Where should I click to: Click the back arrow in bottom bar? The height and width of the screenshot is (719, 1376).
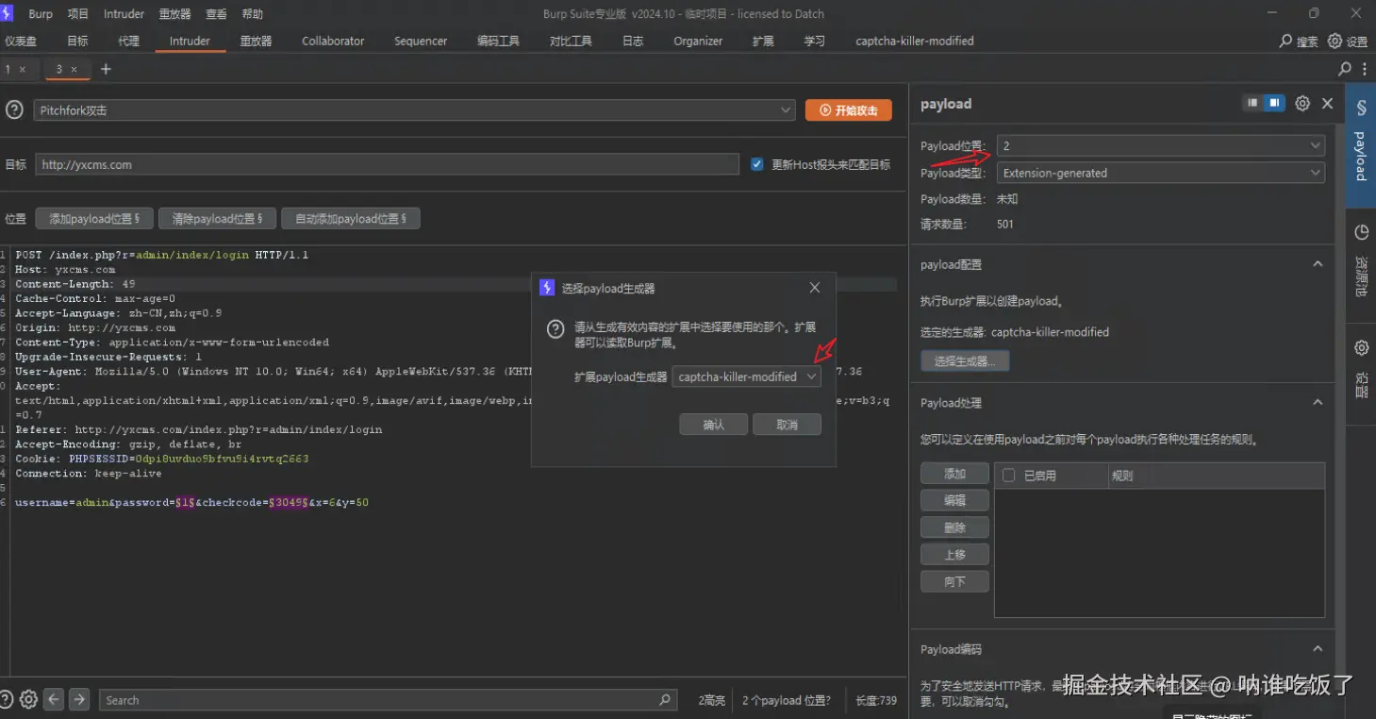click(x=54, y=699)
